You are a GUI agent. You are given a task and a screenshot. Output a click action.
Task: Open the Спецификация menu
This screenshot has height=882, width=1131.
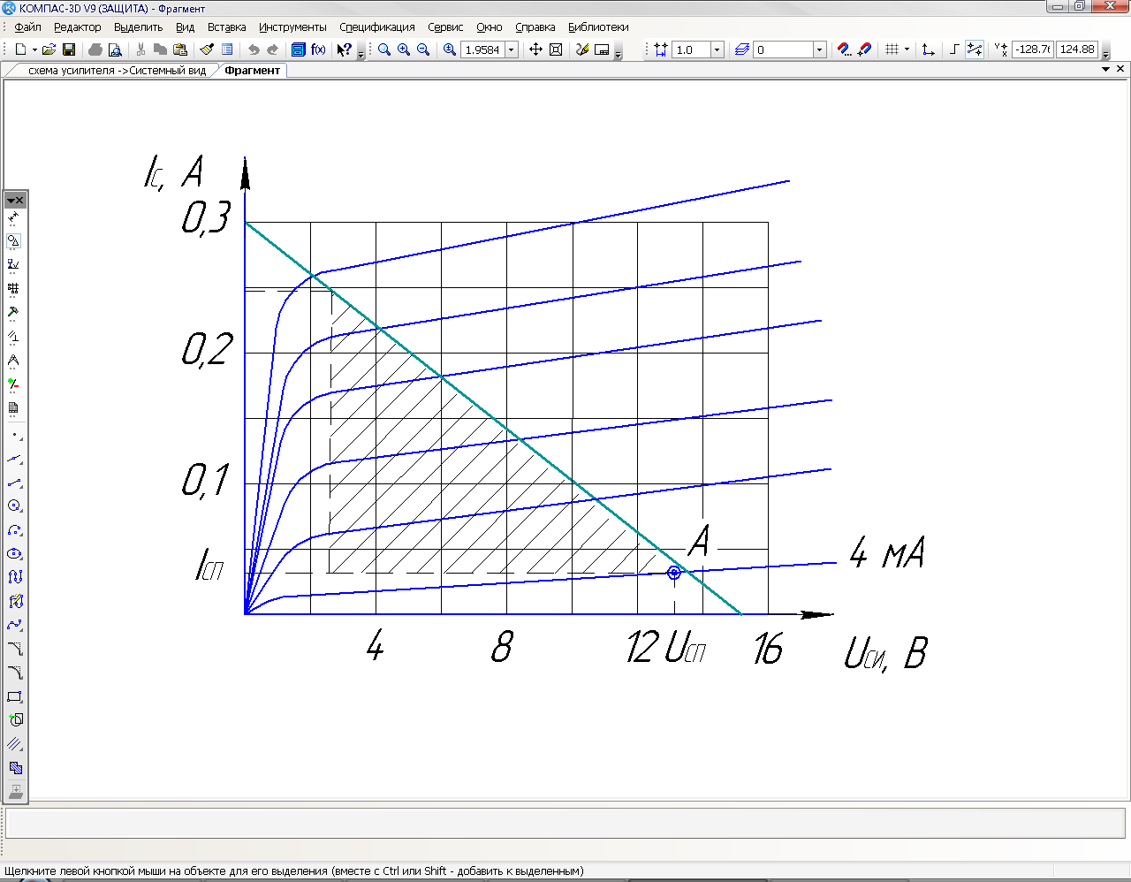click(377, 27)
